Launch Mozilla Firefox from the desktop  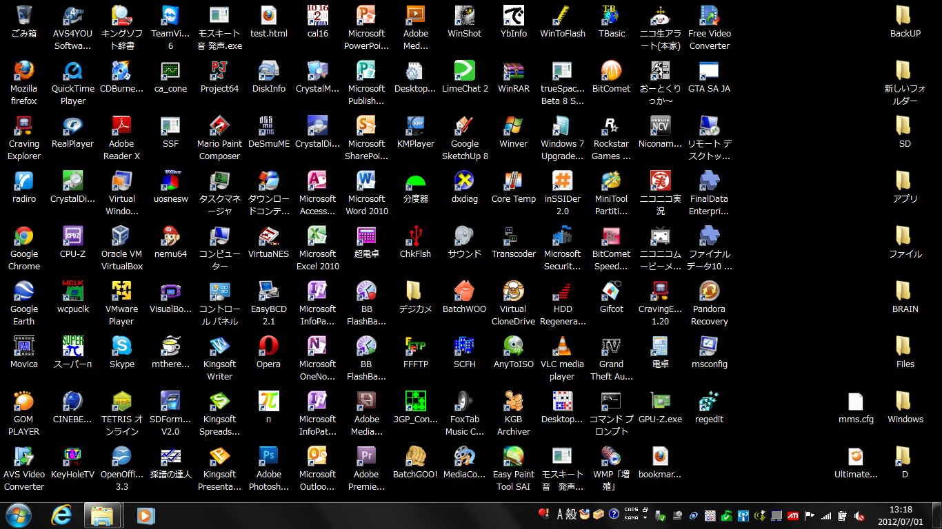[24, 83]
